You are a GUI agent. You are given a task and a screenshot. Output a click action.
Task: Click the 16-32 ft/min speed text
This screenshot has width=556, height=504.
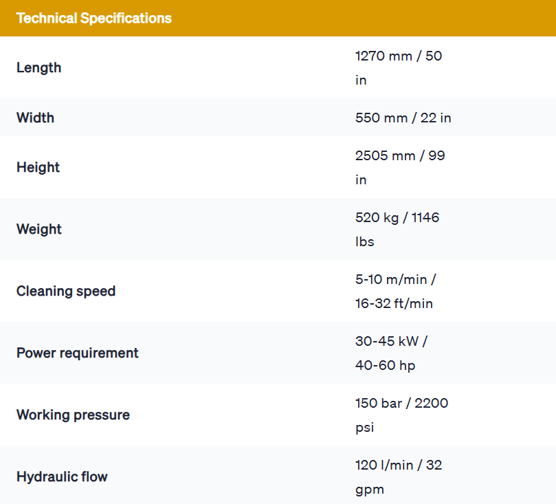pyautogui.click(x=394, y=304)
